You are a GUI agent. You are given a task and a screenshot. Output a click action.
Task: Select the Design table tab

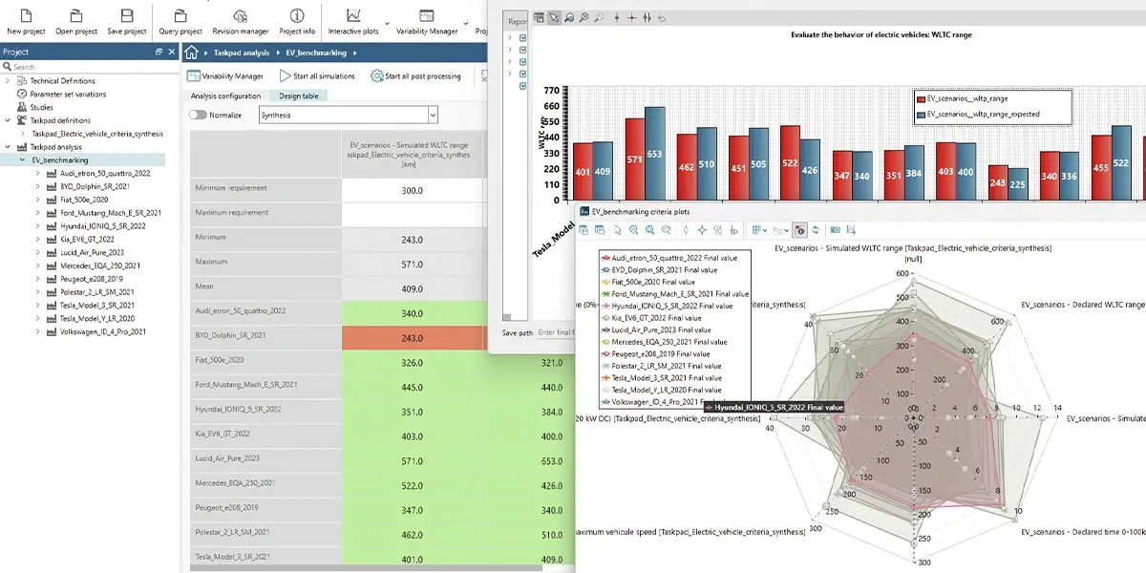coord(298,96)
